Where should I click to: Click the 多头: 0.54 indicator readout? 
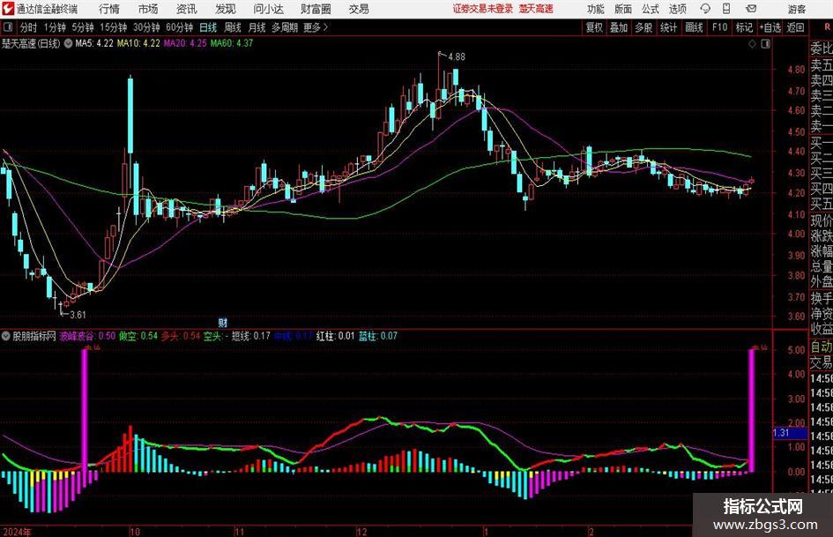[x=181, y=335]
